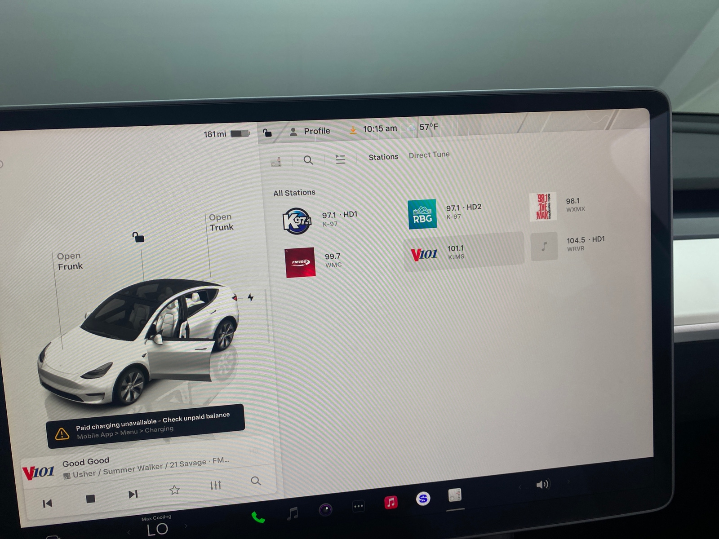Open the playback queue list icon
The height and width of the screenshot is (539, 719).
click(340, 159)
